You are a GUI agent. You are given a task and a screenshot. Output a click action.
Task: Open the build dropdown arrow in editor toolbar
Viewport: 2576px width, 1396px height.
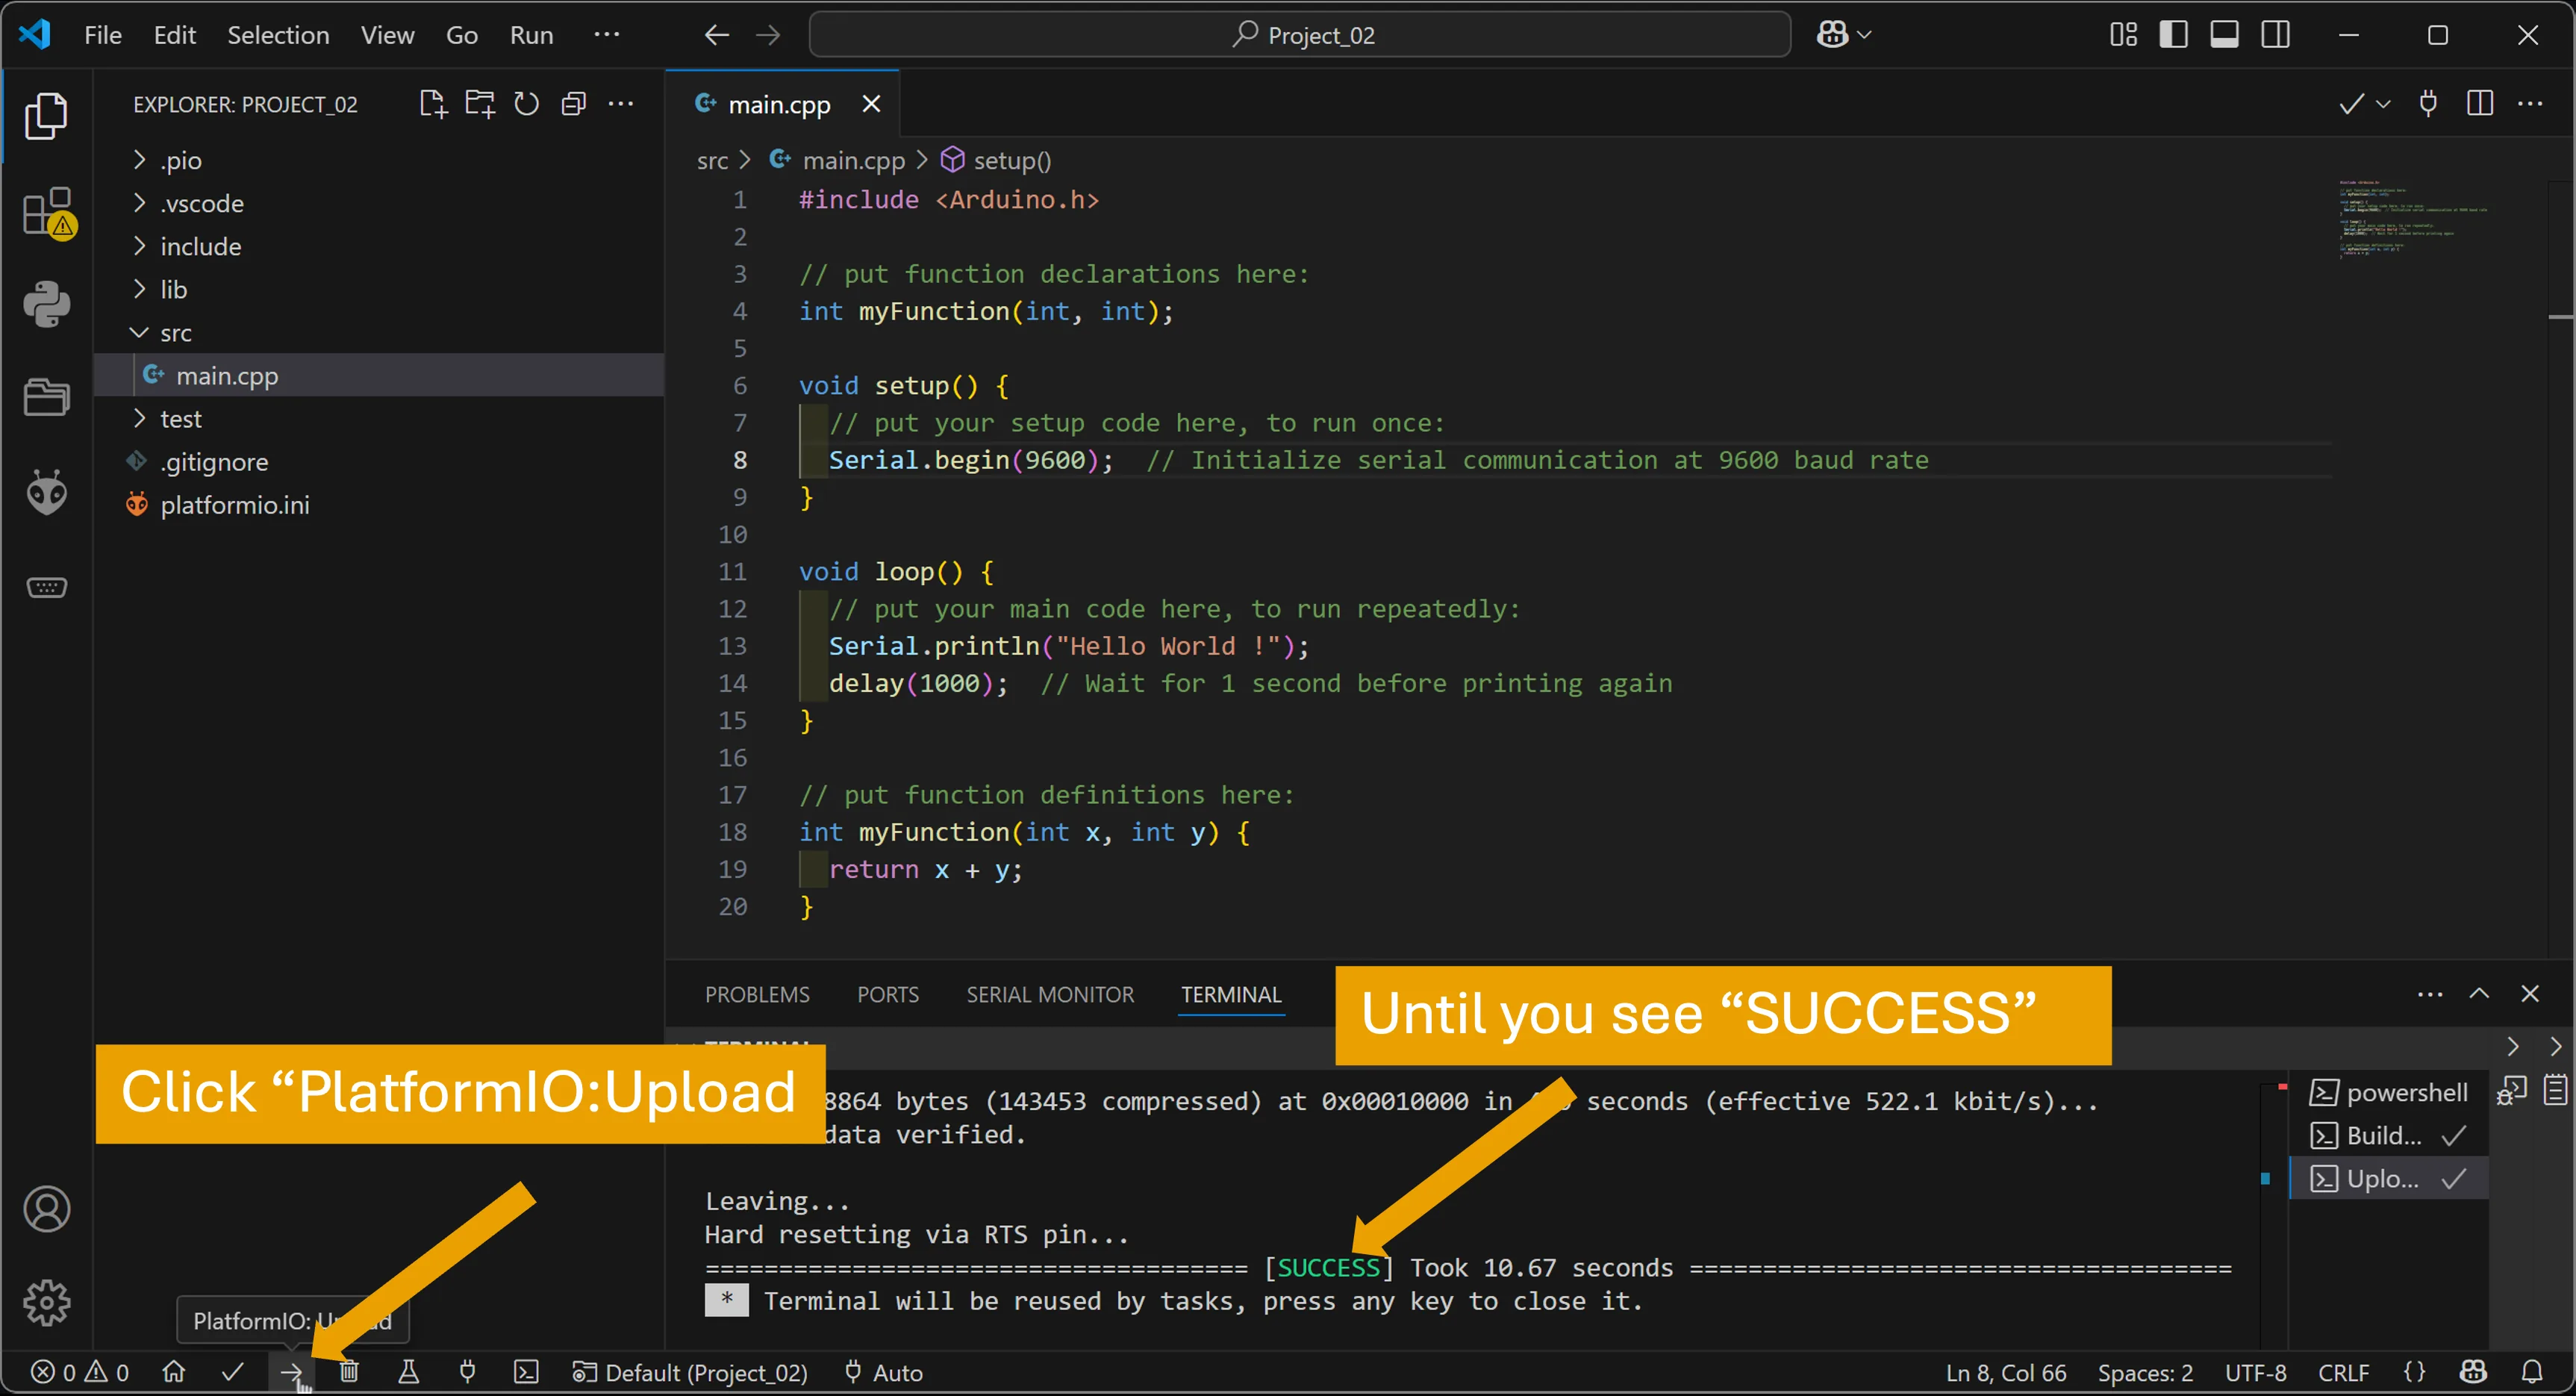(2383, 104)
